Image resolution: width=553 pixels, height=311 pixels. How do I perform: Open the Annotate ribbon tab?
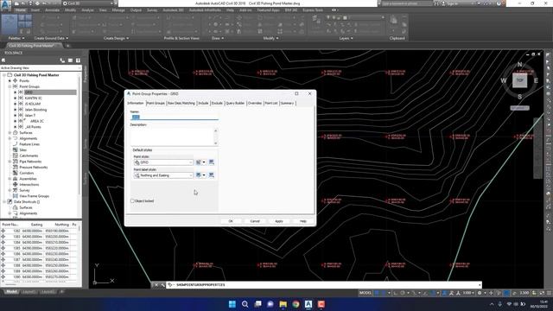[52, 10]
